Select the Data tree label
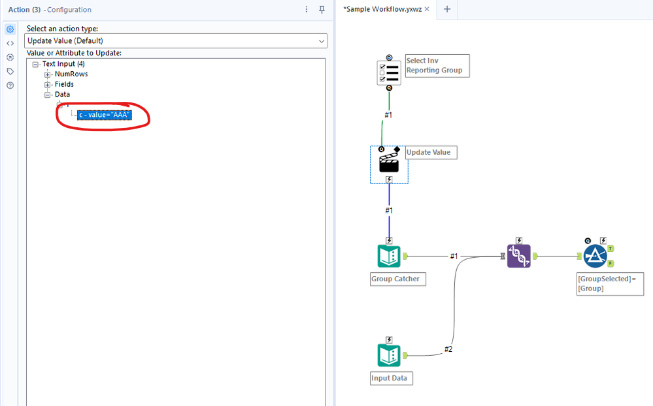653x406 pixels. 63,95
